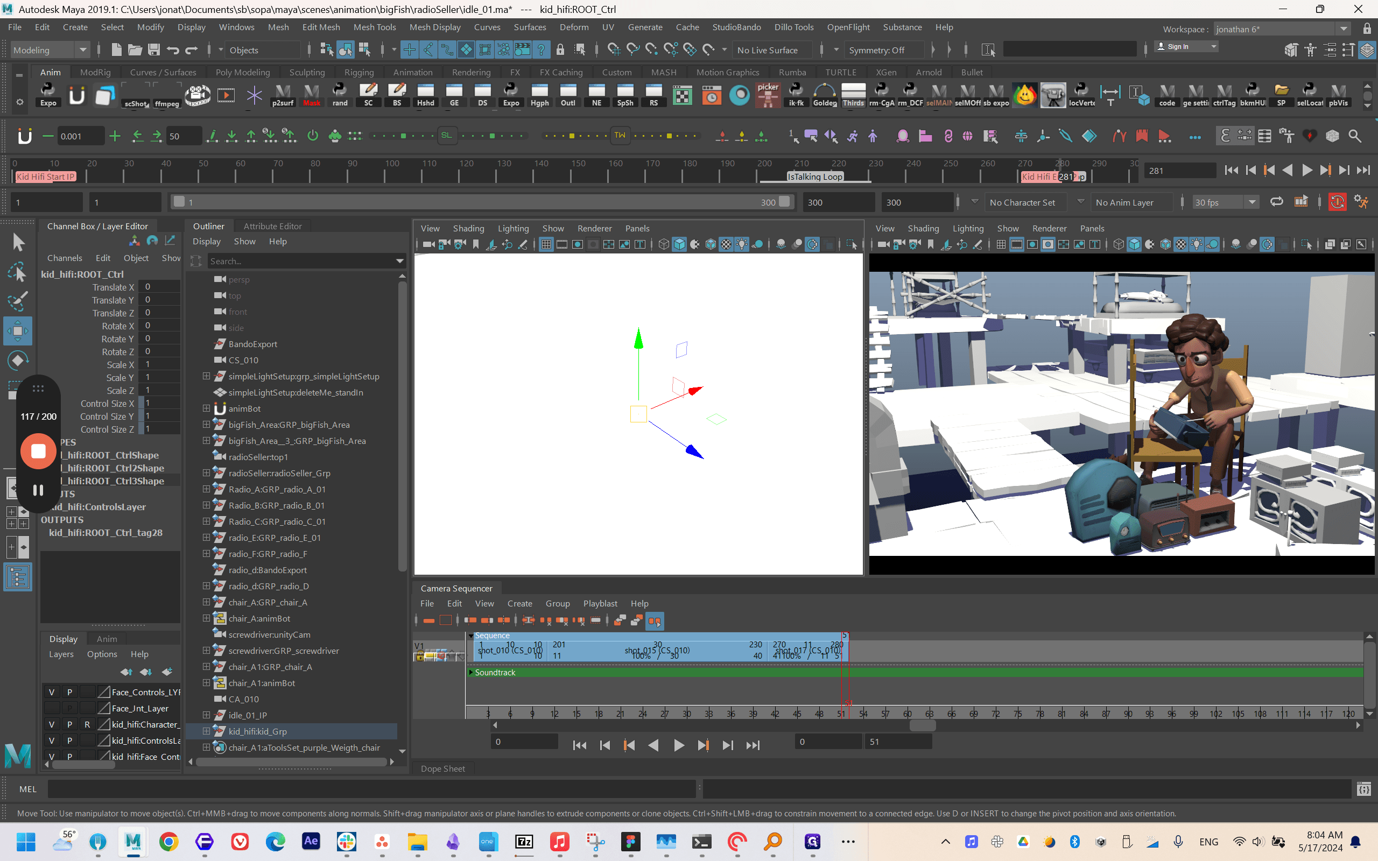Toggle visibility of Face_Controls_LYR layer
Image resolution: width=1378 pixels, height=861 pixels.
click(52, 692)
